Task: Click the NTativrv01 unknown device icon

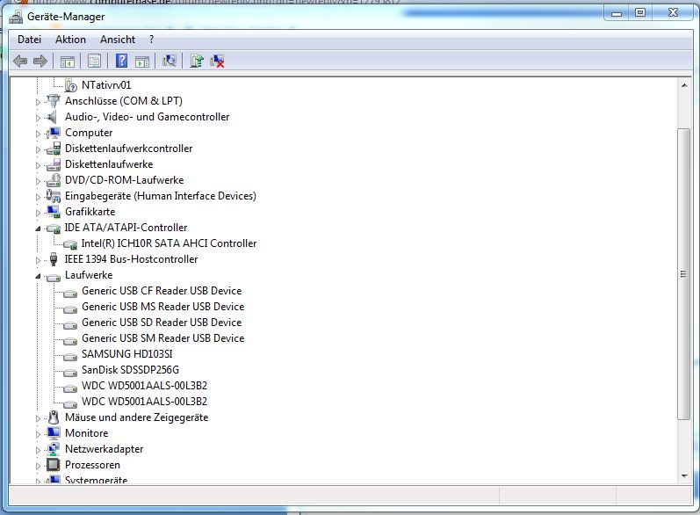Action: pos(70,85)
